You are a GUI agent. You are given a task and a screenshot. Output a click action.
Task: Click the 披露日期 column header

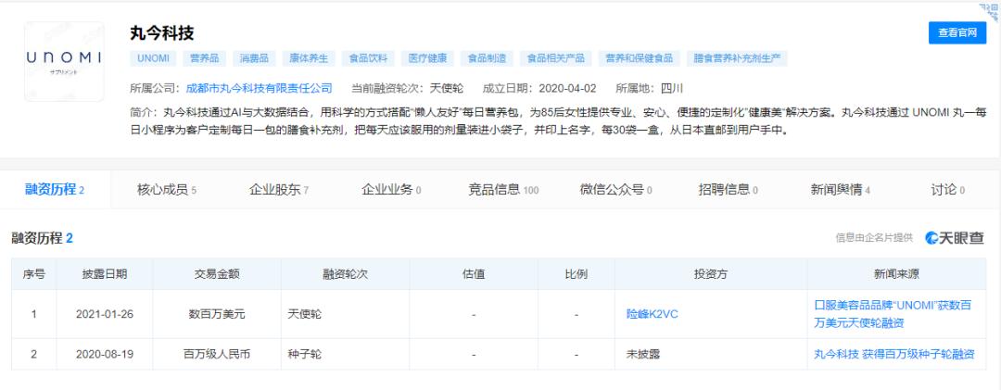[105, 274]
